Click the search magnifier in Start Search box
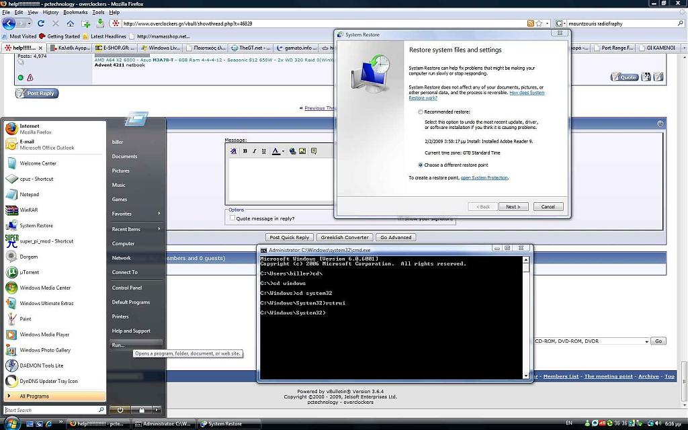This screenshot has width=688, height=430. point(101,410)
